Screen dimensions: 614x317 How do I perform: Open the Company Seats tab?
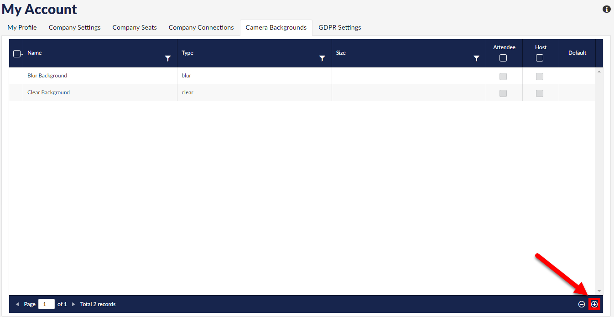(x=135, y=27)
